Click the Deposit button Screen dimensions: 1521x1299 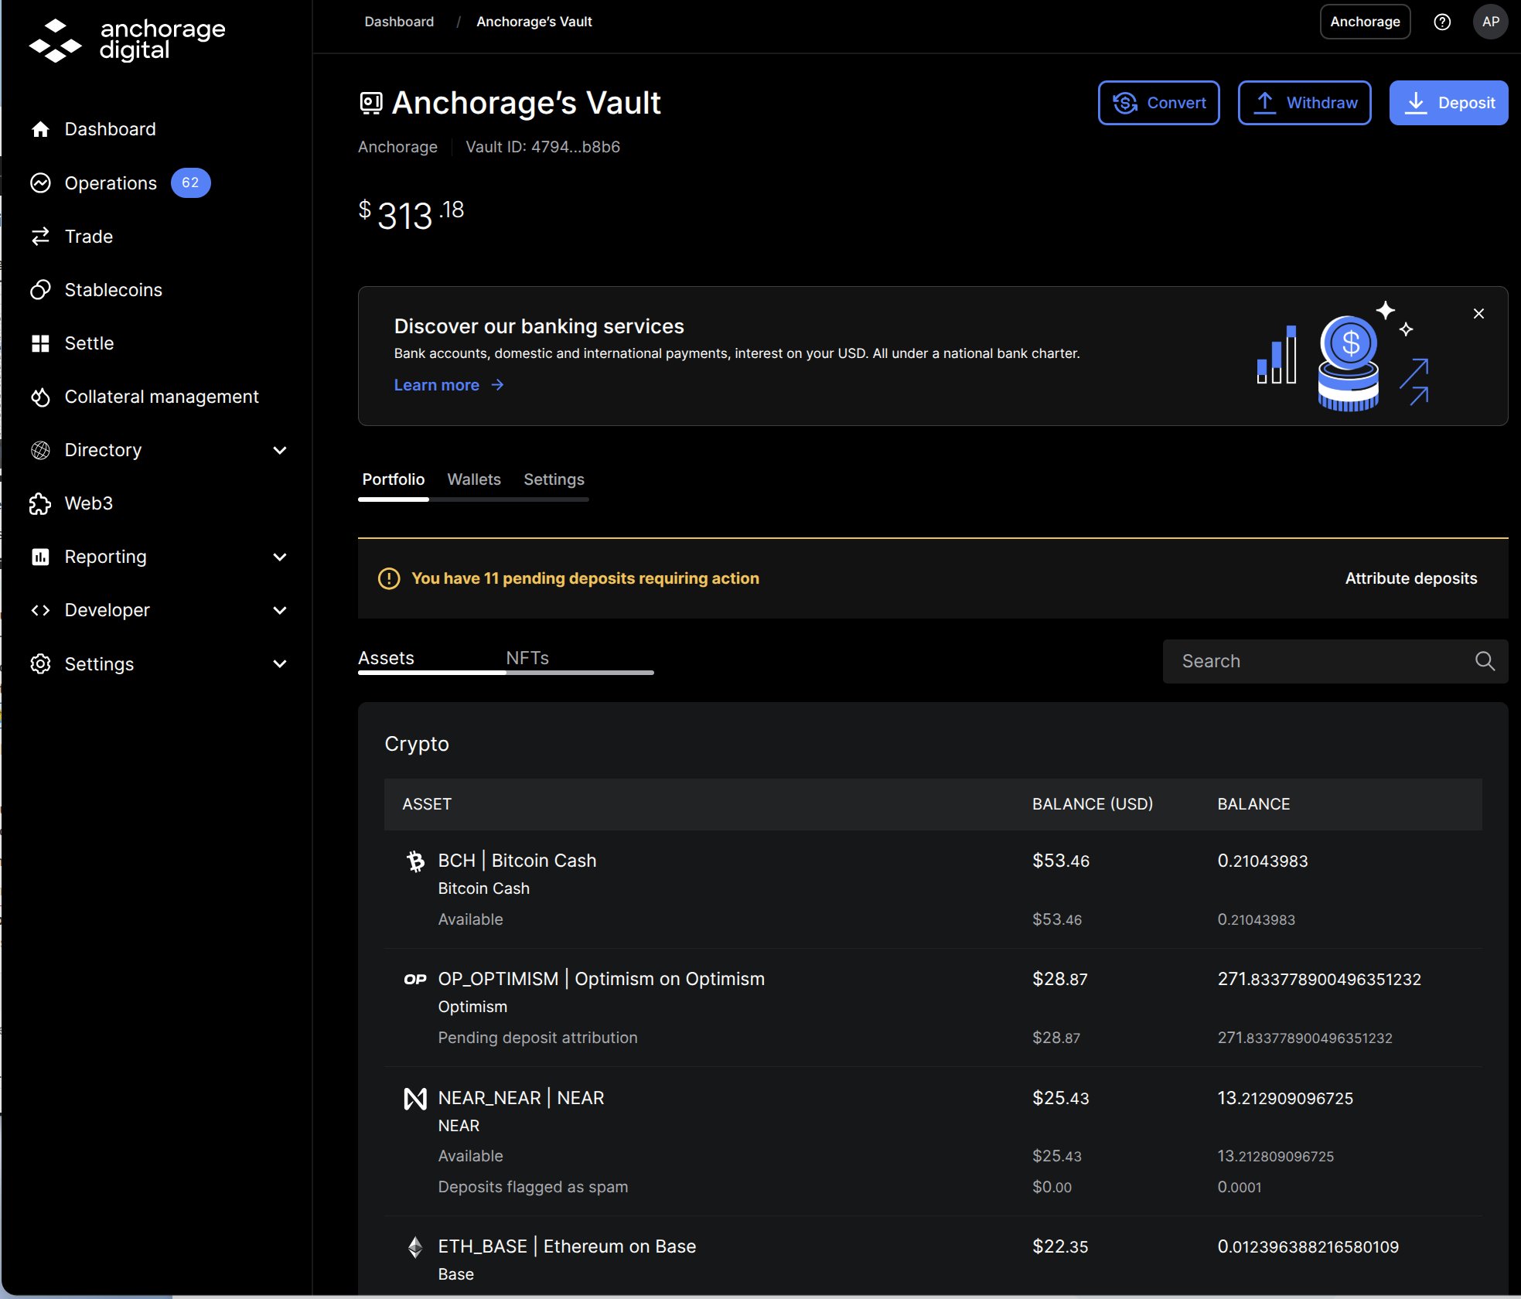pyautogui.click(x=1448, y=103)
